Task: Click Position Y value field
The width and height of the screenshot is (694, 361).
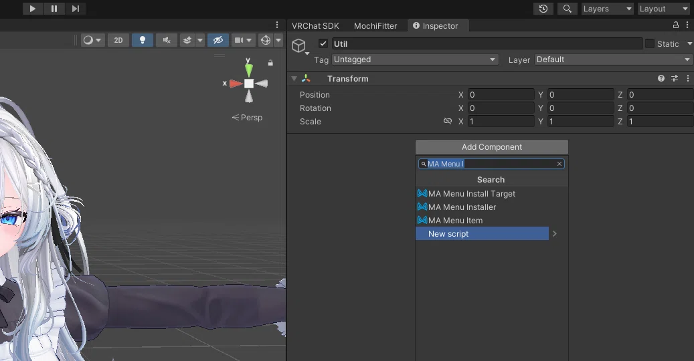Action: 581,94
